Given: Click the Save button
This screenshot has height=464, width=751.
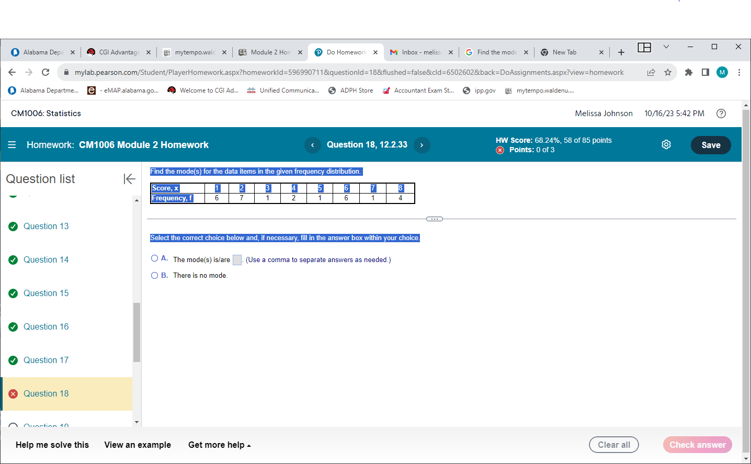Looking at the screenshot, I should (711, 145).
